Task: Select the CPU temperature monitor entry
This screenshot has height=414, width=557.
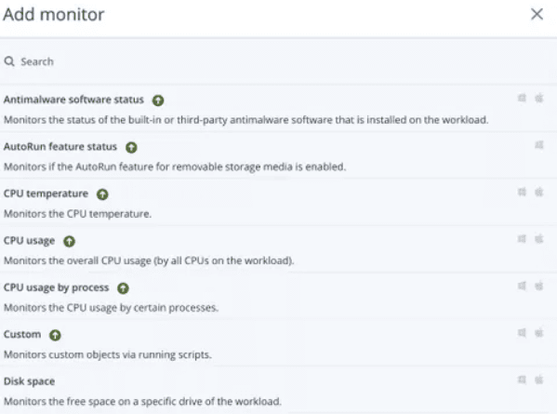Action: 279,202
